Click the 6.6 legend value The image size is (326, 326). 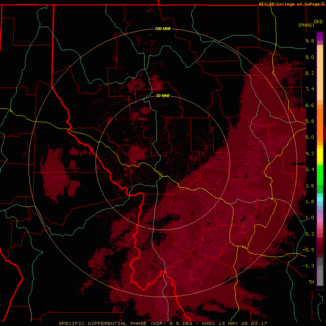[x=310, y=105]
